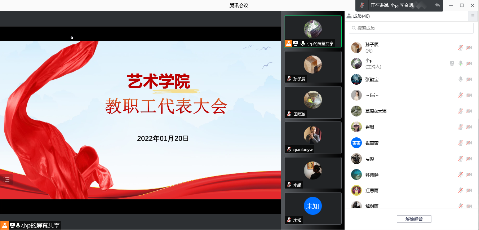Viewport: 479px width, 230px height.
Task: Open the members panel hamburger menu
Action: coord(473,16)
